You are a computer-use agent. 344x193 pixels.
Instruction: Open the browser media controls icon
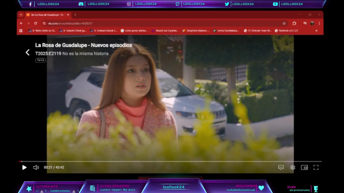305,23
